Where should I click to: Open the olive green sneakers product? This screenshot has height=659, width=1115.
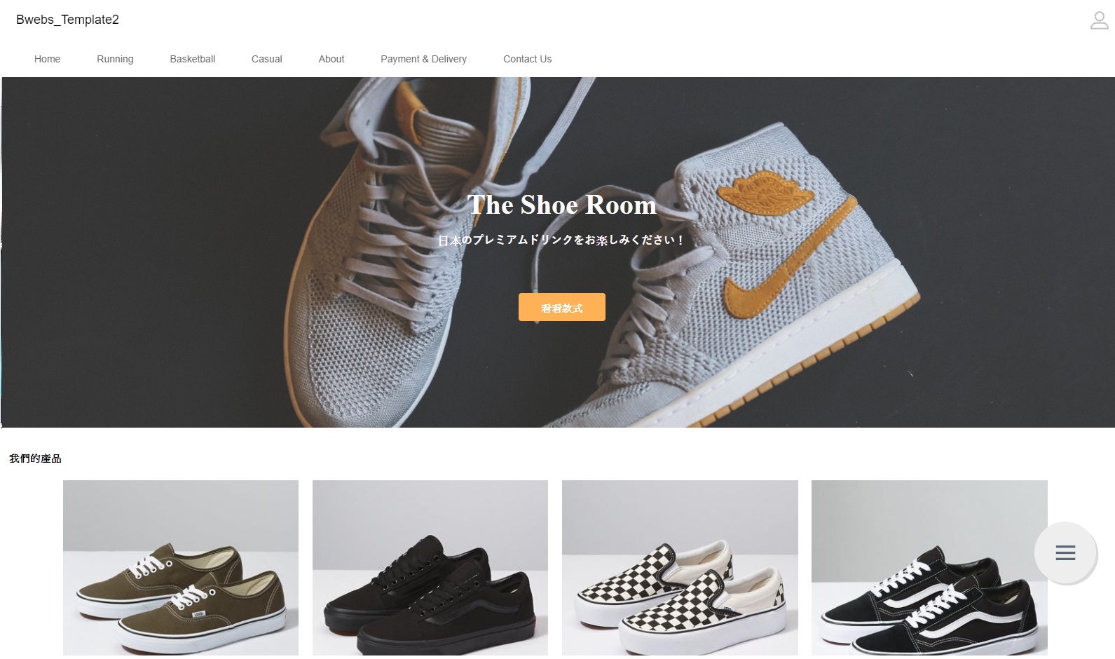181,568
